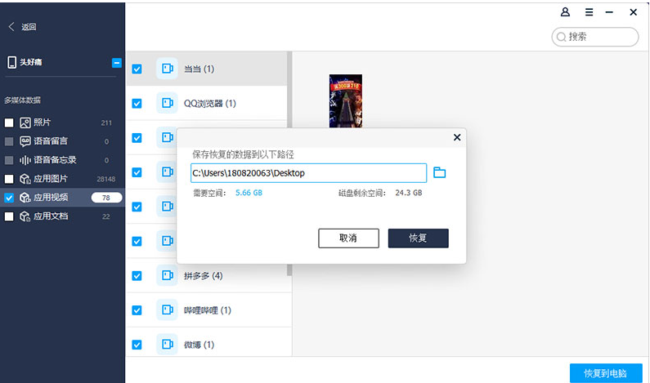Uncheck the 哔哩哔哩 (1) checkbox

(x=137, y=310)
